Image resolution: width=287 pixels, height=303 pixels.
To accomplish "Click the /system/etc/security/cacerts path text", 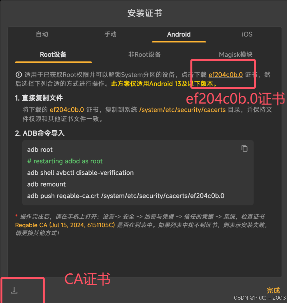I will [182, 110].
